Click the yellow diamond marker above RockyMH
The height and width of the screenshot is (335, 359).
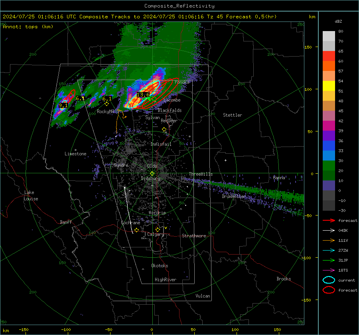[x=107, y=104]
